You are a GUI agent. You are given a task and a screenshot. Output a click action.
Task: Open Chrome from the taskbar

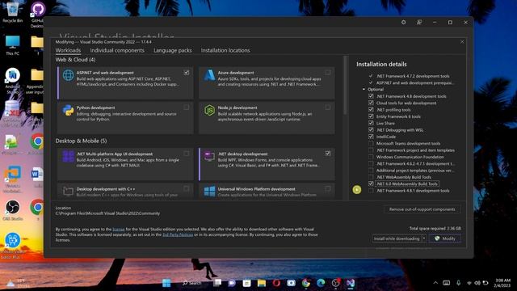(x=305, y=283)
